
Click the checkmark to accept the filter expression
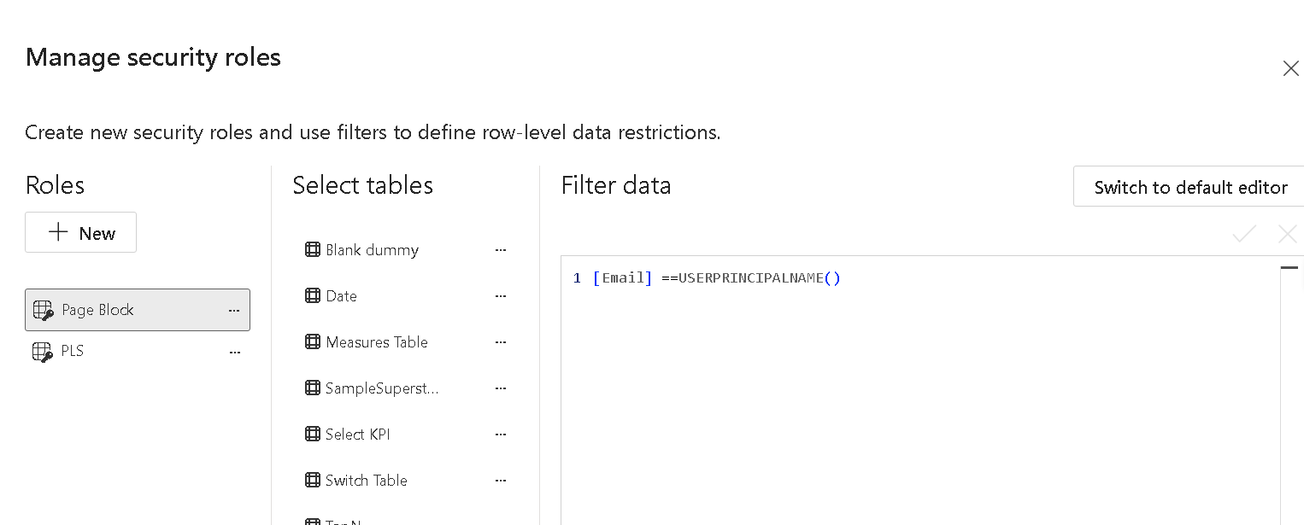(1244, 234)
